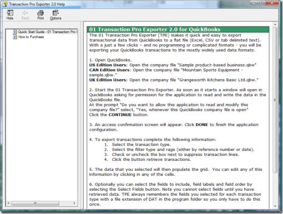Click the bold word 'DONE'

click(202, 125)
